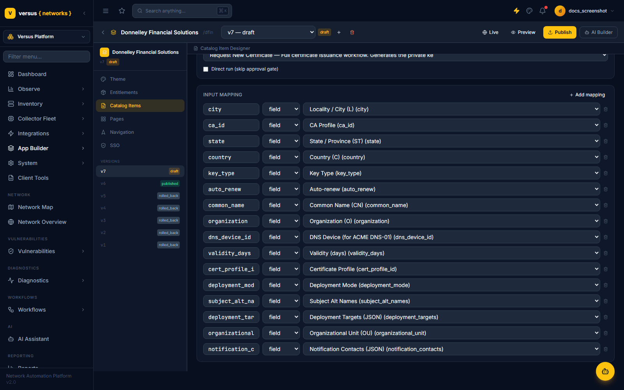
Task: Click the Live button
Action: tap(490, 32)
